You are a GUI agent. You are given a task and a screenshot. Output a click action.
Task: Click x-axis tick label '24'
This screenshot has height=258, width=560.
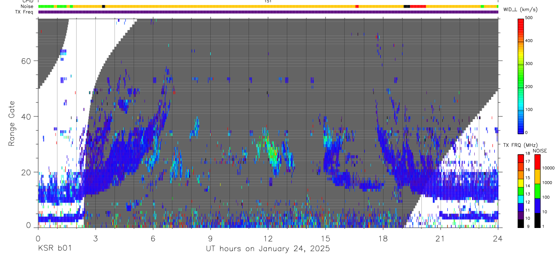point(498,239)
